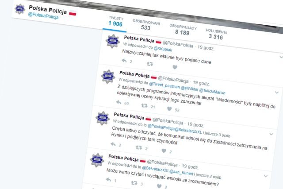The height and width of the screenshot is (189, 283).
Task: Retweet the 'Chyba łatwo odczytać' tweet
Action: (139, 147)
